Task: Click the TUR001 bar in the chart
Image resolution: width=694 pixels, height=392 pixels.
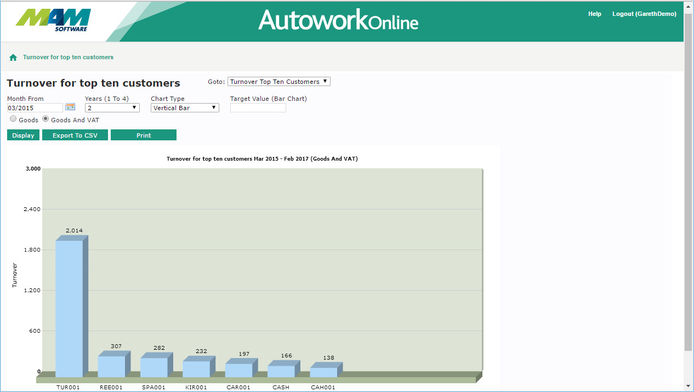Action: 69,307
